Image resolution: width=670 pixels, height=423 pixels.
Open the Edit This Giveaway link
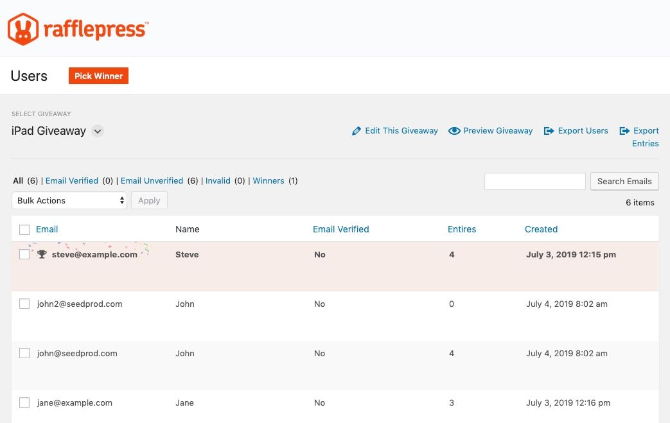401,130
